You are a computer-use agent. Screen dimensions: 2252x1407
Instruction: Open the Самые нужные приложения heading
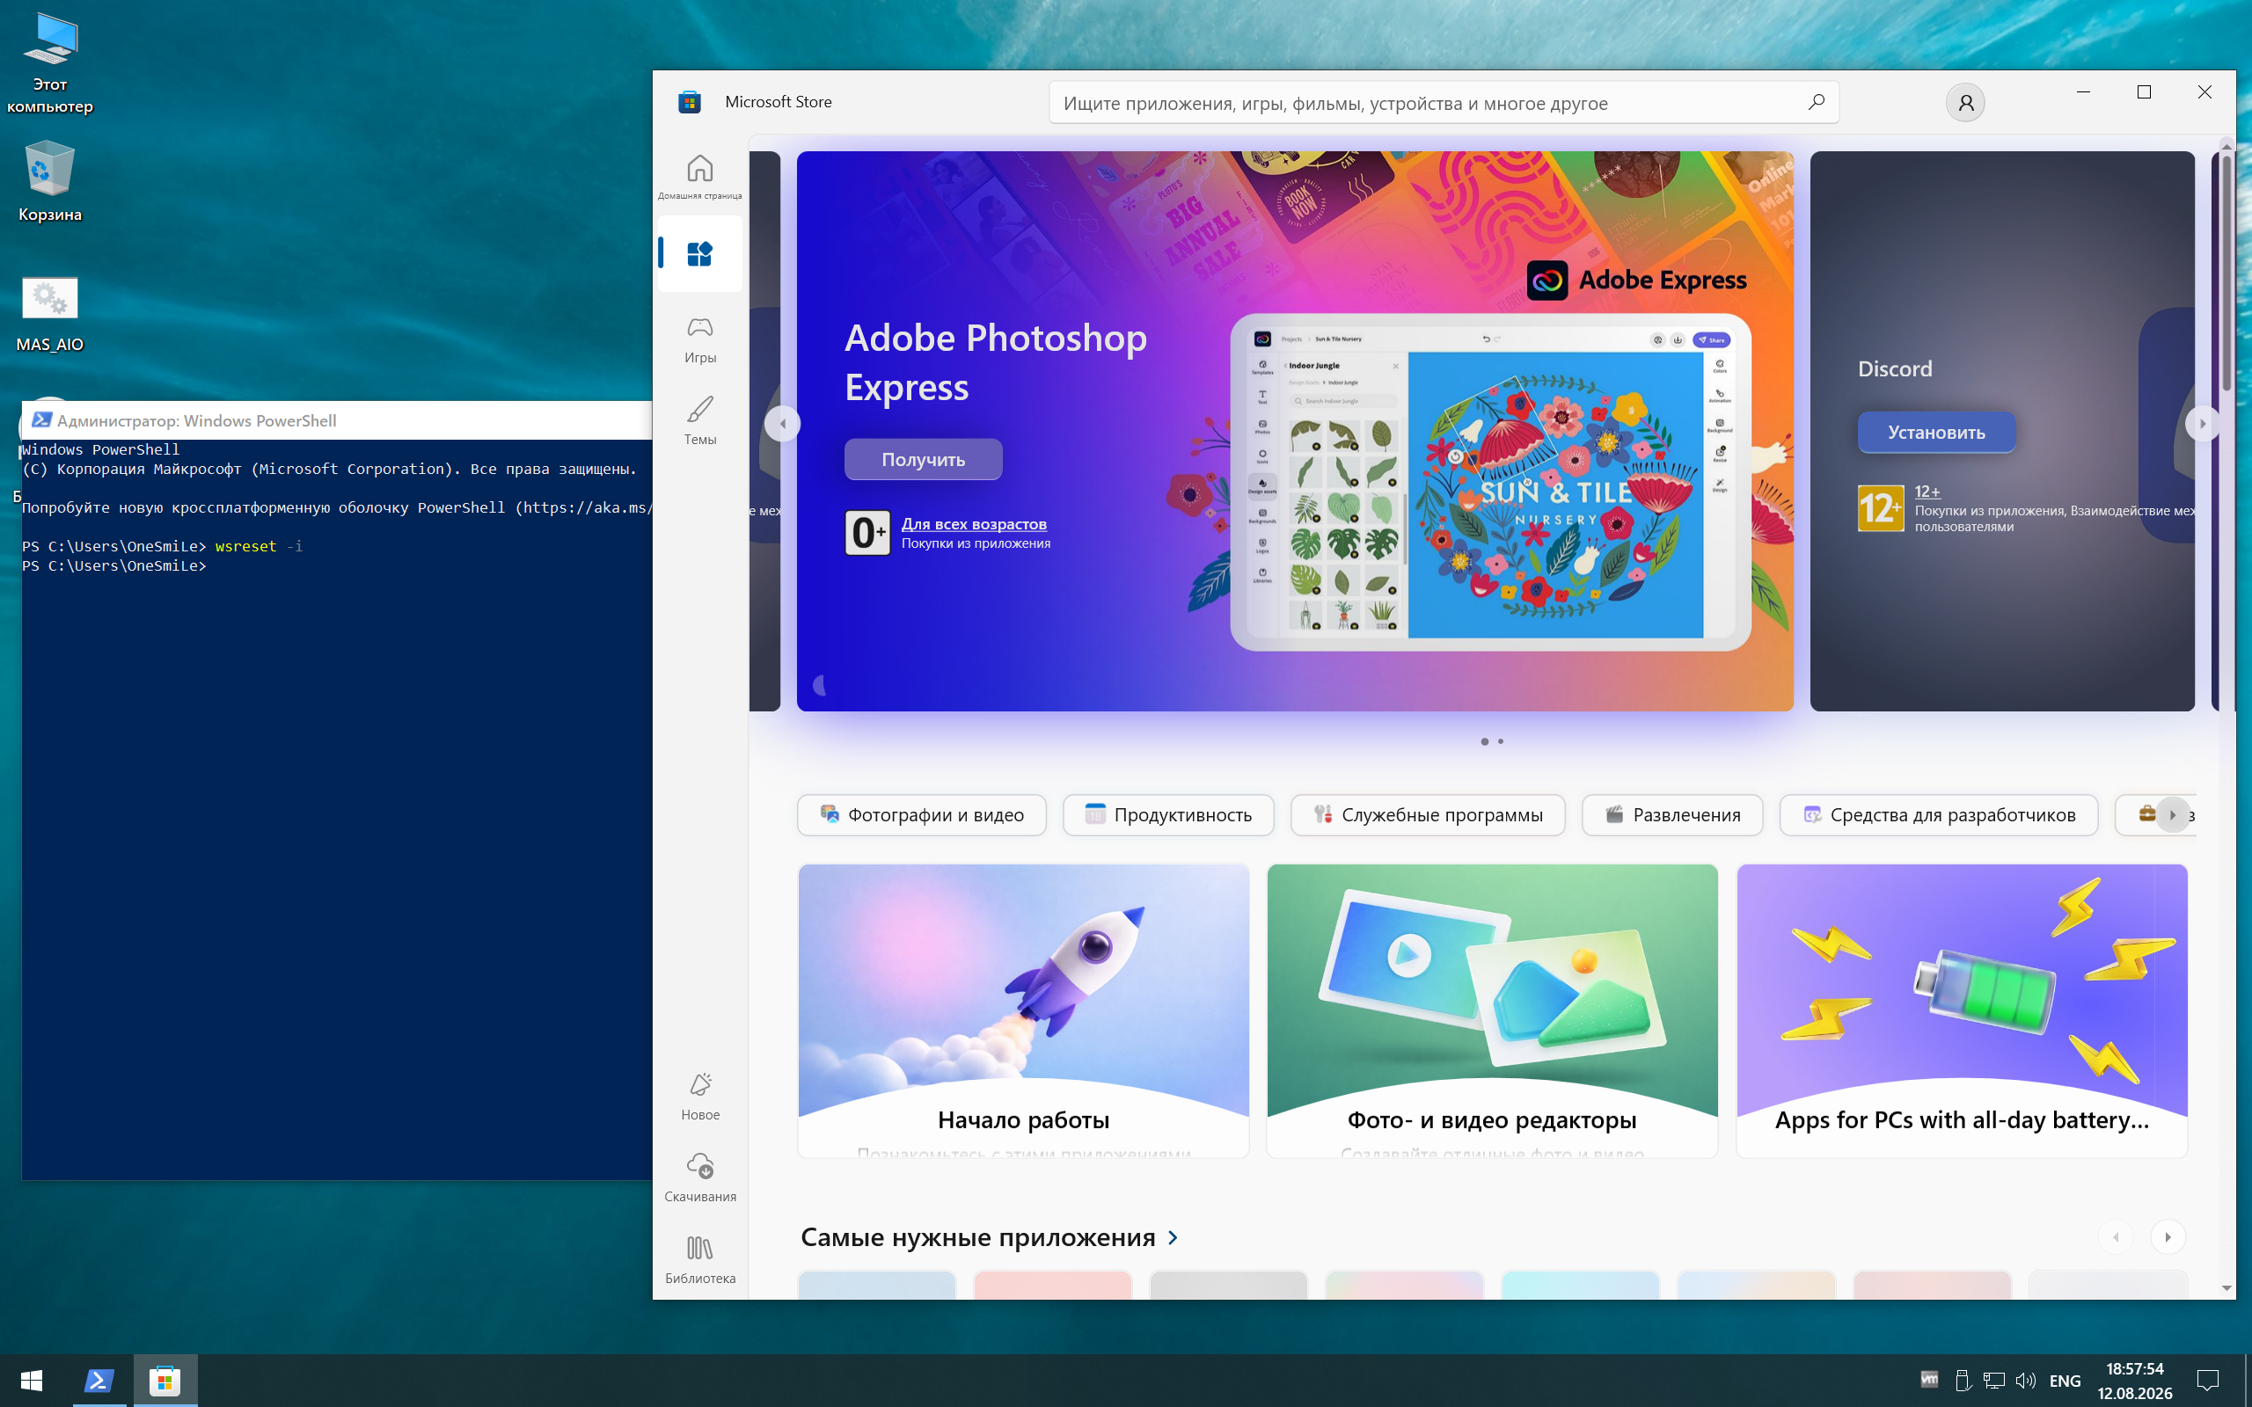[977, 1237]
